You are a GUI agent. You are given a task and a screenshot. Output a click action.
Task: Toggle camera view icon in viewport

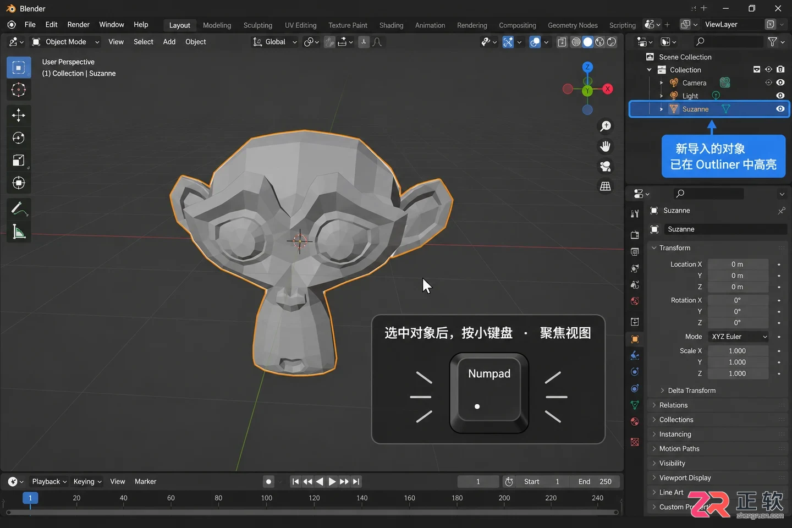click(606, 166)
